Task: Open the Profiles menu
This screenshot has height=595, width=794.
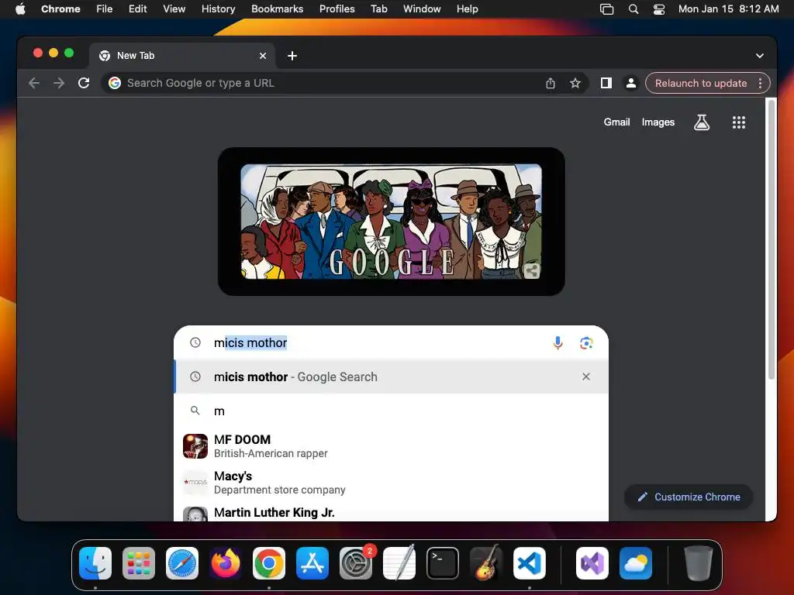Action: (337, 9)
